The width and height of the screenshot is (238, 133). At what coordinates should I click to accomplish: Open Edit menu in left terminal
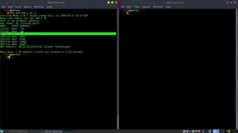click(10, 7)
